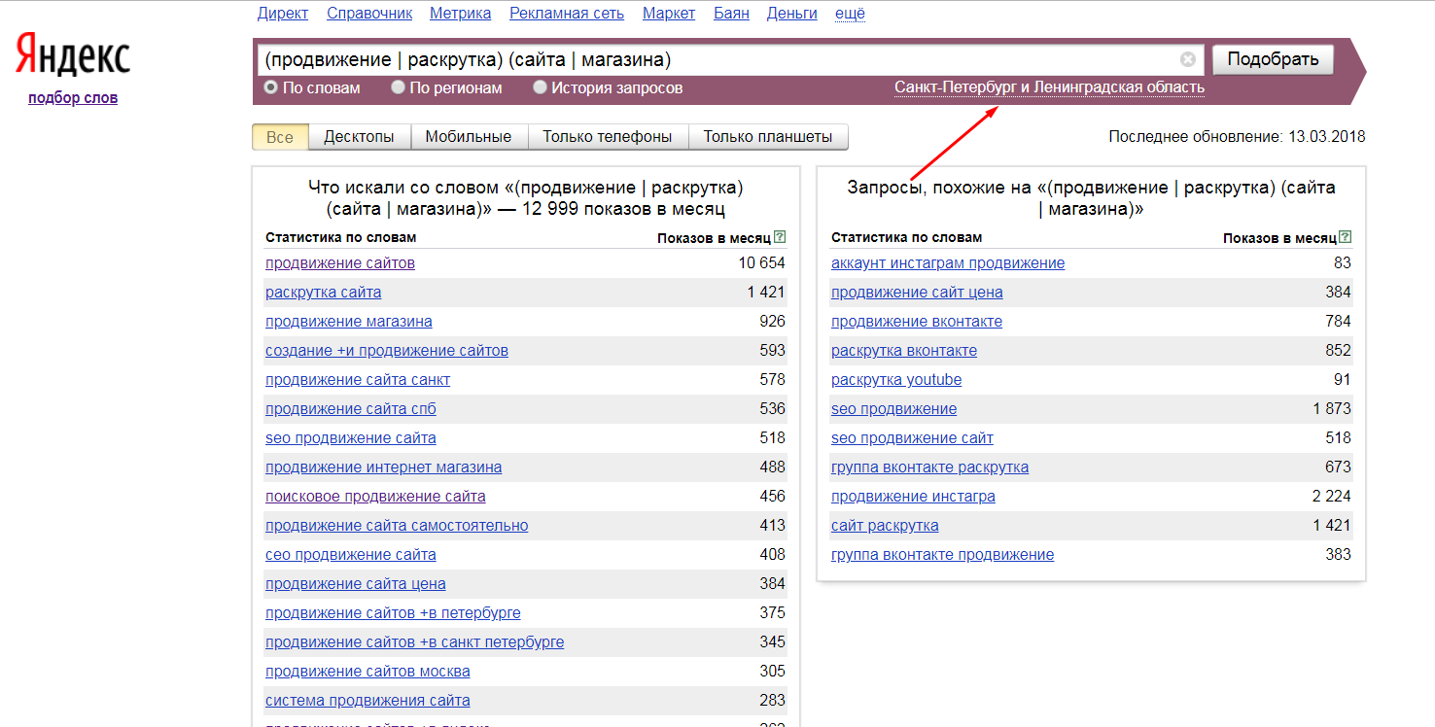The height and width of the screenshot is (727, 1435).
Task: Click help icon in similar queries column
Action: 1346,237
